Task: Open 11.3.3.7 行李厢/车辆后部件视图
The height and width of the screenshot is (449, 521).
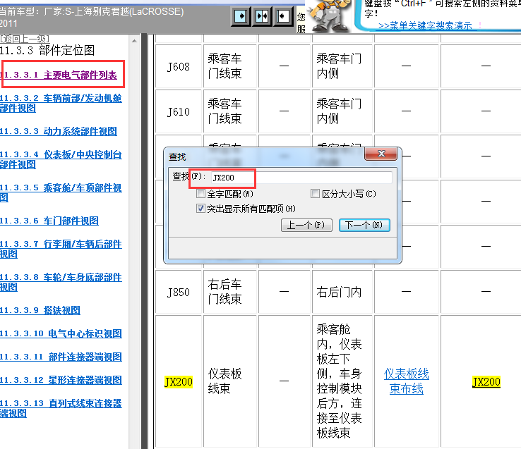Action: point(61,249)
